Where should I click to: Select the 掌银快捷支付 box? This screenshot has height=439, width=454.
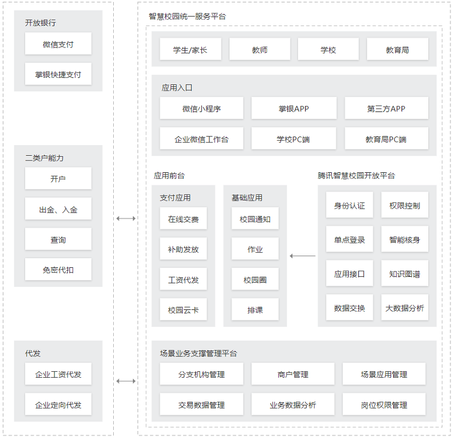tap(58, 74)
